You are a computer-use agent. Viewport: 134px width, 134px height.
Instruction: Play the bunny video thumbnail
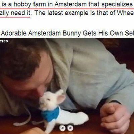pyautogui.click(x=67, y=86)
